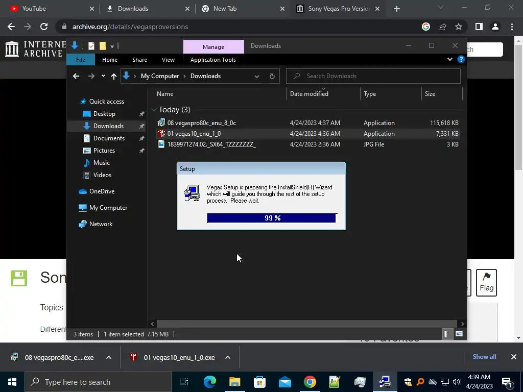Select Desktop in Quick access
The width and height of the screenshot is (523, 392).
coord(104,114)
